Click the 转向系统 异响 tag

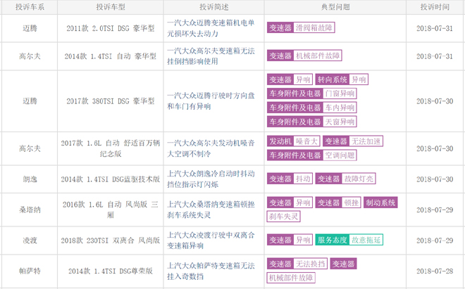[x=342, y=79]
